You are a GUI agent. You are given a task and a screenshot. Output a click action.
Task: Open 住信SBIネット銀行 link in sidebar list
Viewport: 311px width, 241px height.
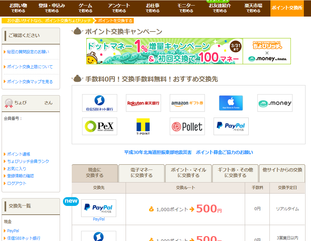24,238
